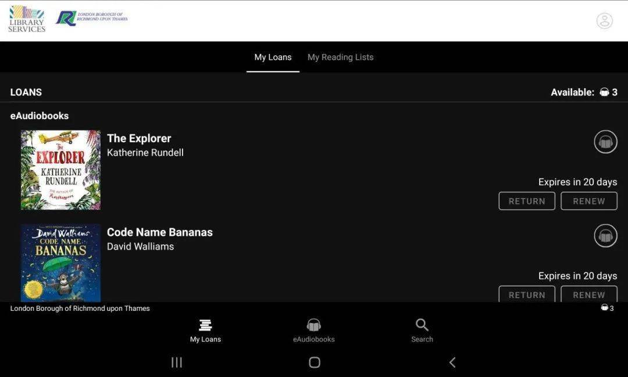Open Android recent apps button
628x377 pixels.
[177, 362]
